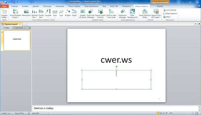Click Import from MS Graph
201x115 pixels.
tap(156, 13)
